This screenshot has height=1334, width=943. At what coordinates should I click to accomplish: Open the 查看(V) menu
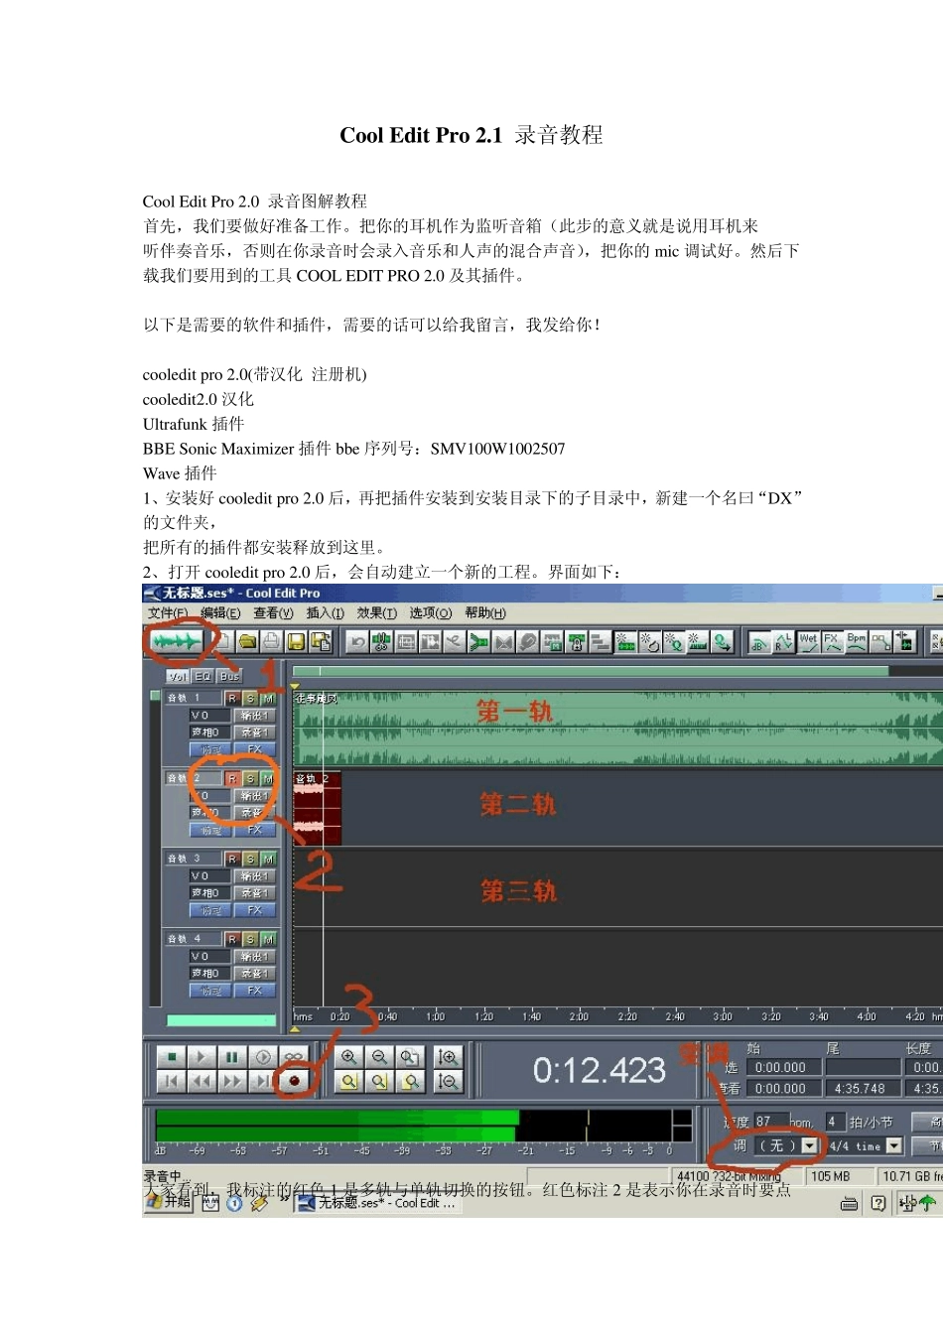tap(273, 613)
